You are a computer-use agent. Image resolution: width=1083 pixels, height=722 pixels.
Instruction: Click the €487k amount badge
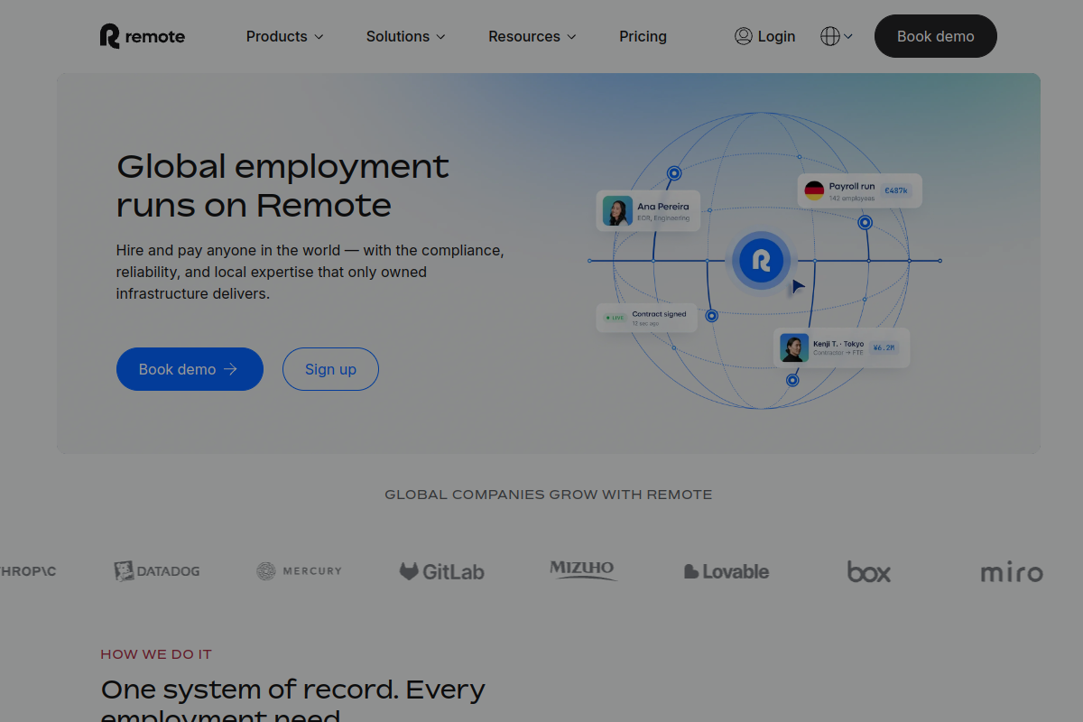point(896,191)
